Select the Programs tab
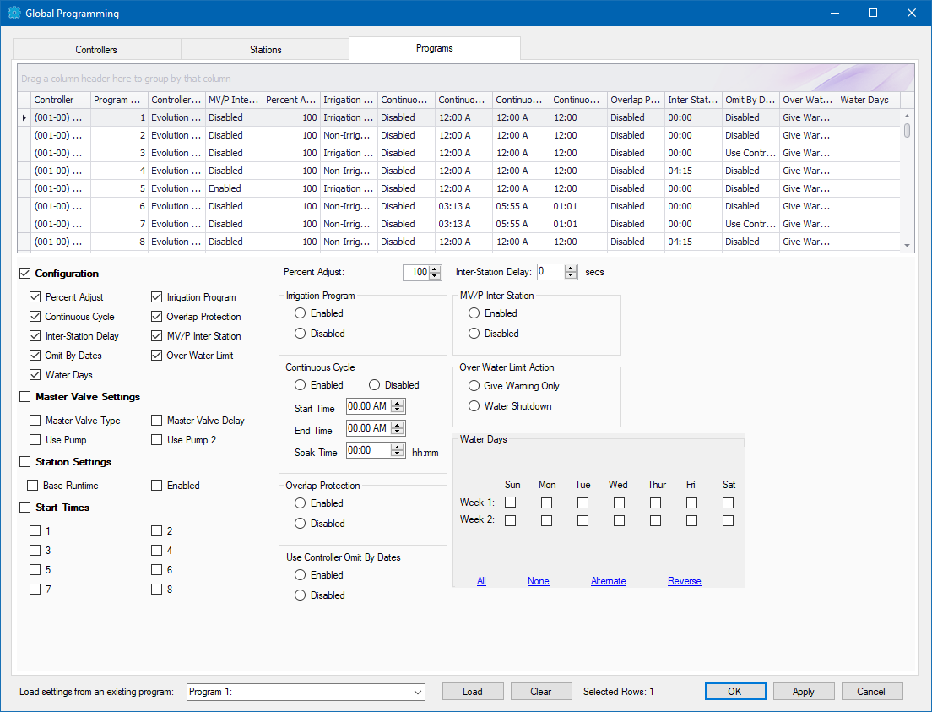The width and height of the screenshot is (932, 712). [x=435, y=48]
